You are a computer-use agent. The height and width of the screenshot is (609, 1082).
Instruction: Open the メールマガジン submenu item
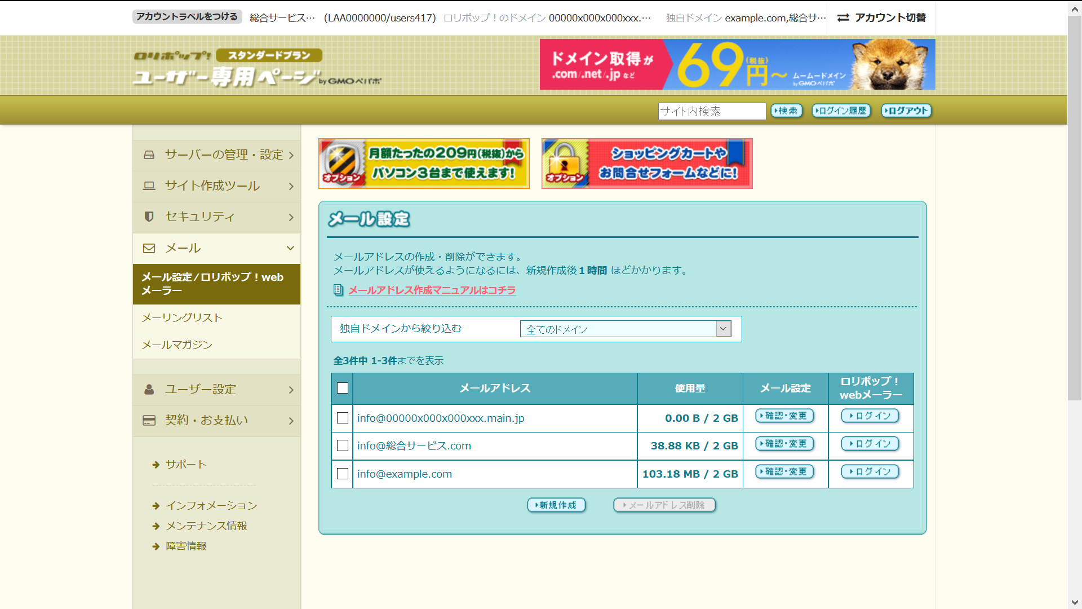coord(177,345)
